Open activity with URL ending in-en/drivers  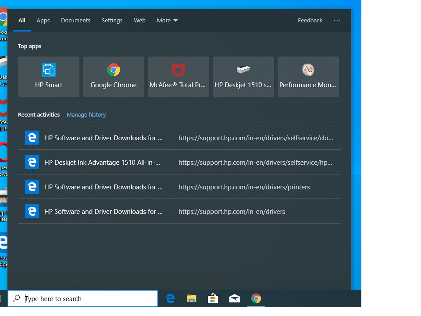pyautogui.click(x=179, y=211)
